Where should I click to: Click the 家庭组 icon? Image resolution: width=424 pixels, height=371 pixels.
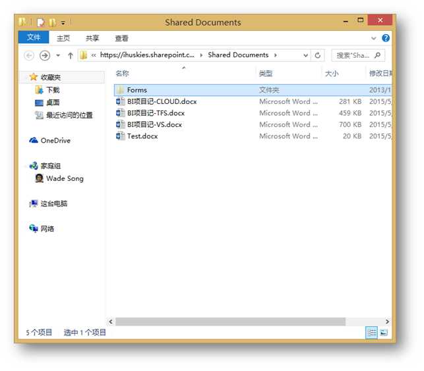coord(33,166)
